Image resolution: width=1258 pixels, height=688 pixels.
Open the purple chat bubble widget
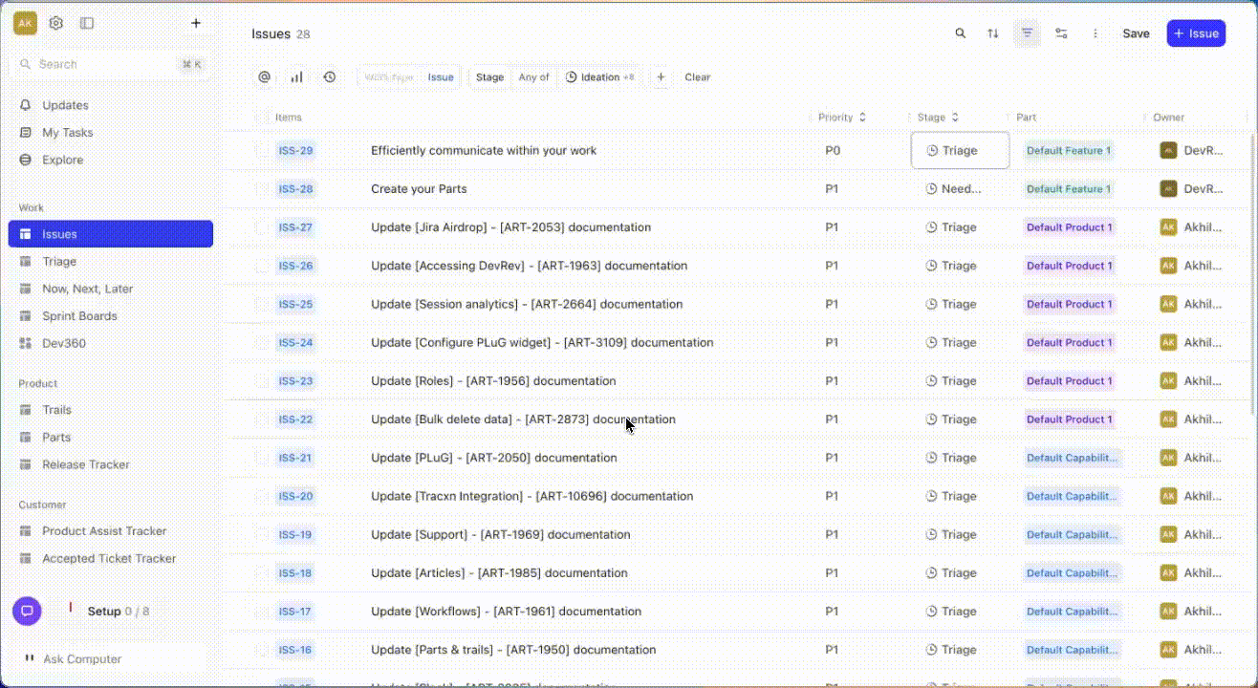coord(27,612)
